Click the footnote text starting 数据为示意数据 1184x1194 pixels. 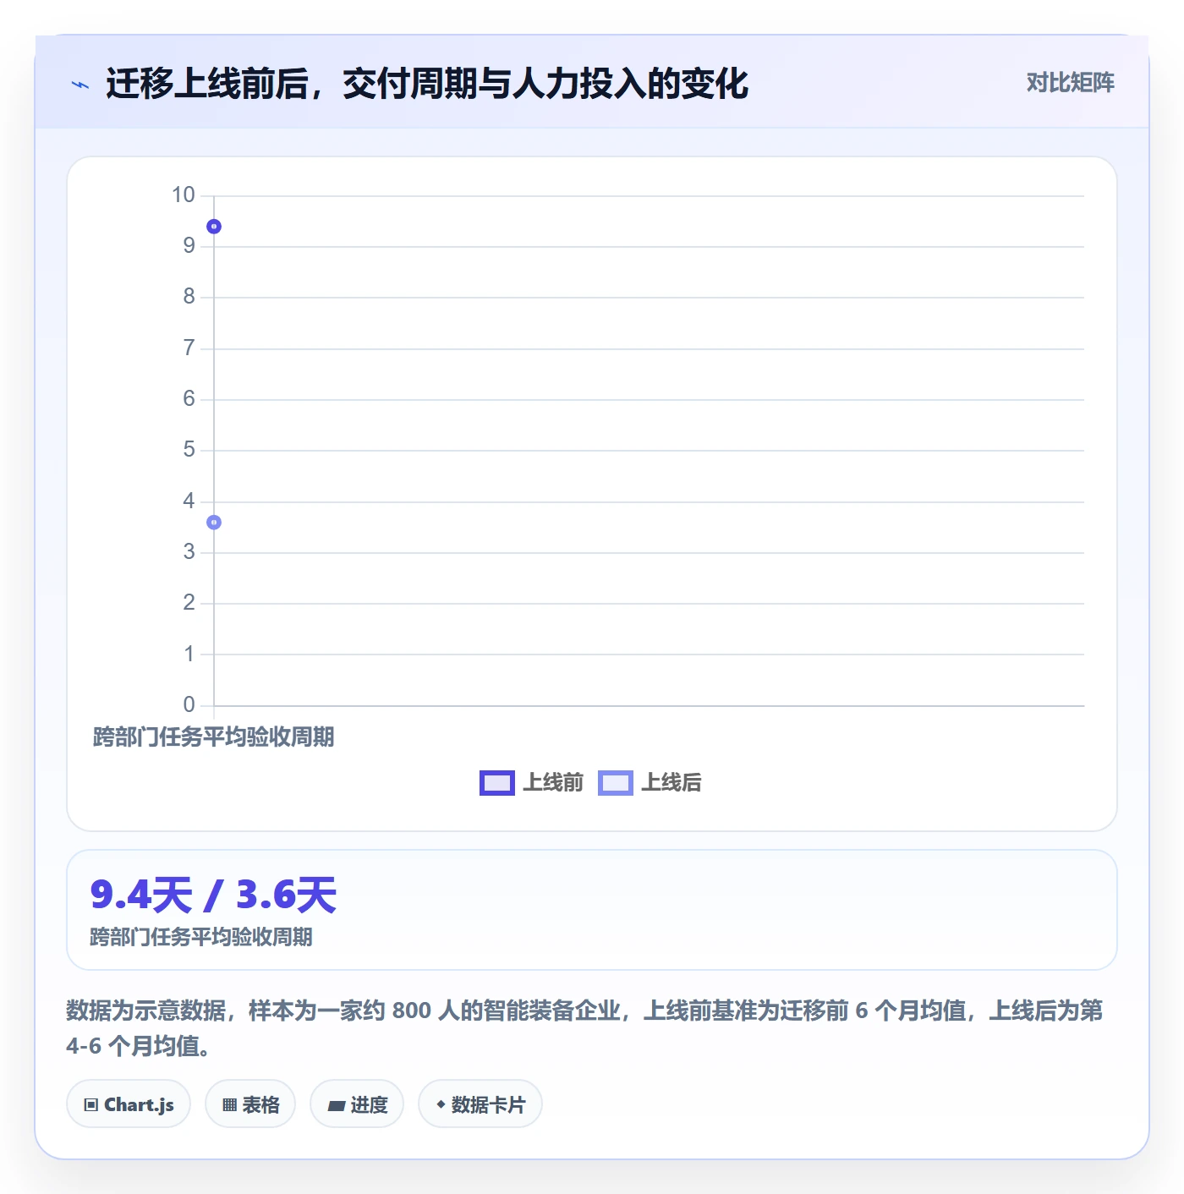click(584, 1028)
